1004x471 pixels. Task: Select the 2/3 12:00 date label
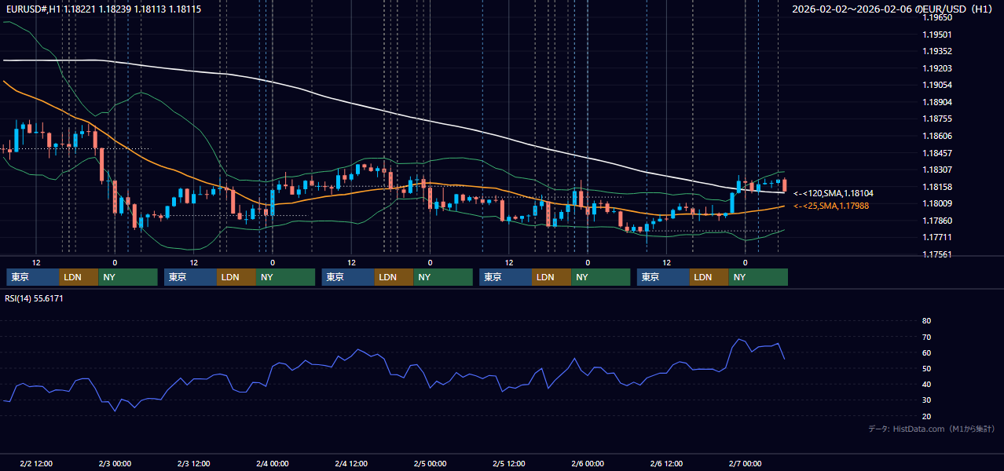coord(193,464)
